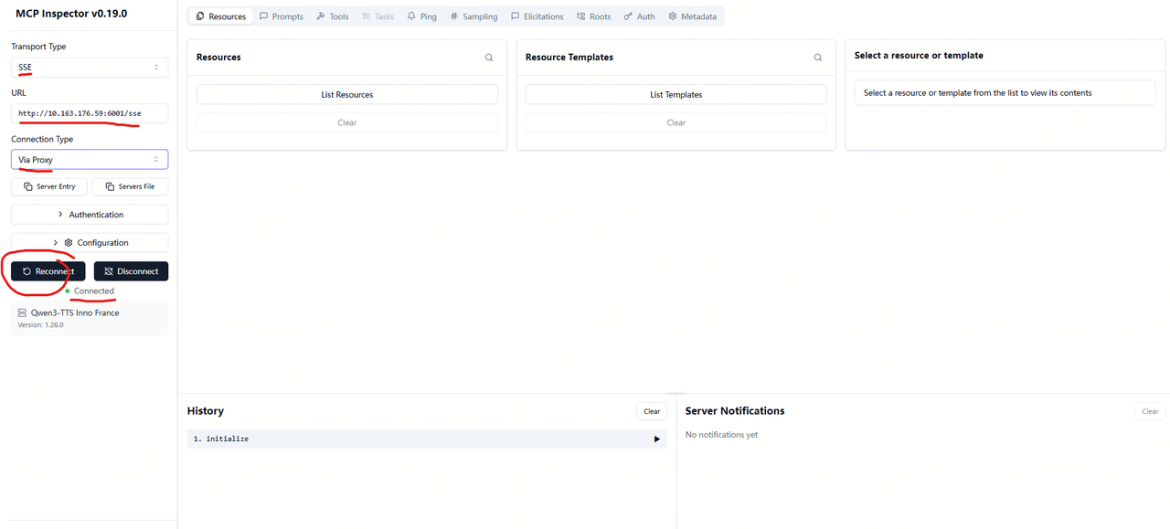
Task: Click the List Resources button
Action: point(346,95)
